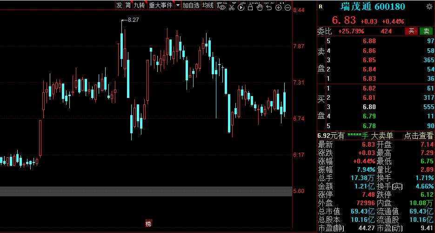Select buy level 3 price 6.80
Image resolution: width=435 pixels, height=233 pixels.
tap(369, 107)
